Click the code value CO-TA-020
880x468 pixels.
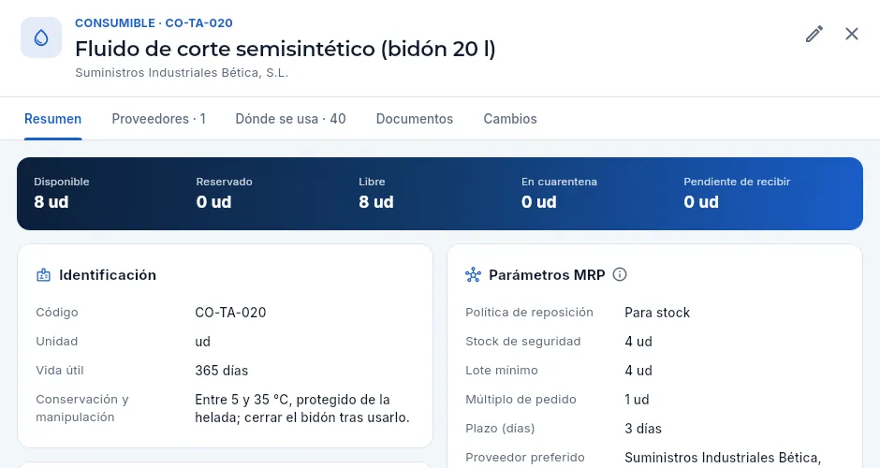click(x=230, y=313)
